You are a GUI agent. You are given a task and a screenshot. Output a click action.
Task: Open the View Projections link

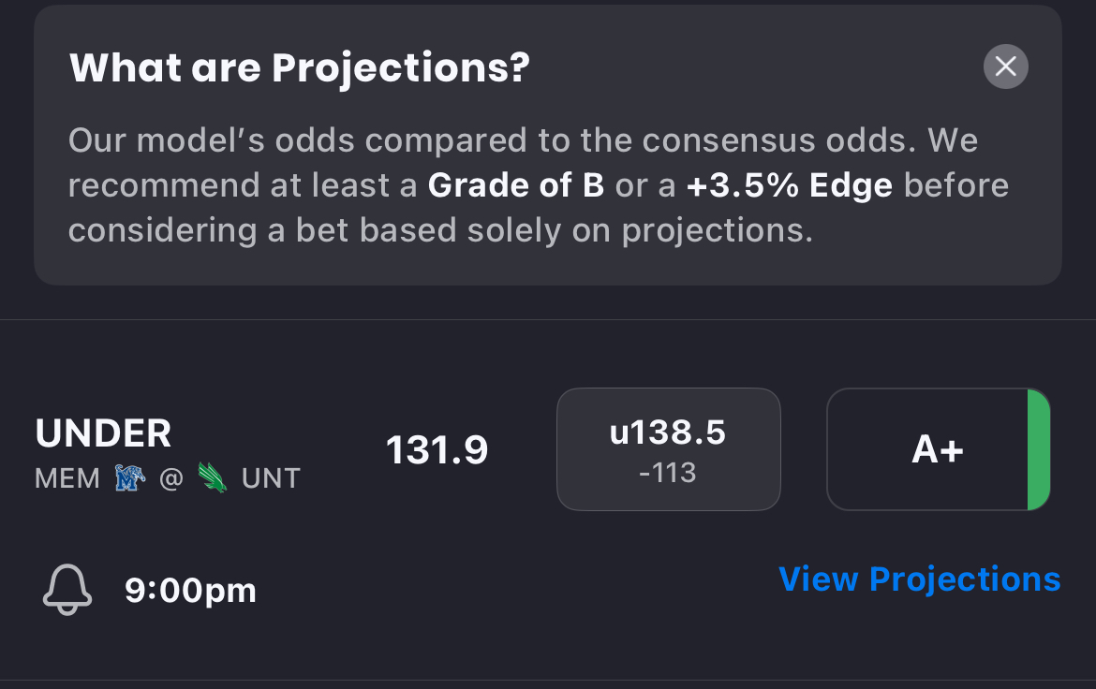point(919,579)
